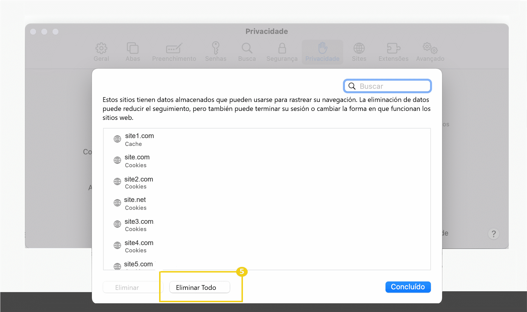Select the site.net row
Viewport: 527px width, 312px height.
[x=267, y=203]
